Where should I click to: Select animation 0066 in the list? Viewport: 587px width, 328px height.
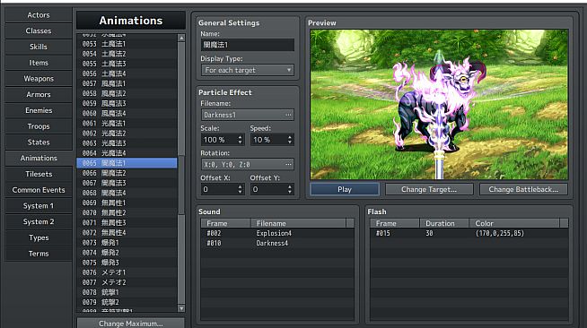click(127, 173)
